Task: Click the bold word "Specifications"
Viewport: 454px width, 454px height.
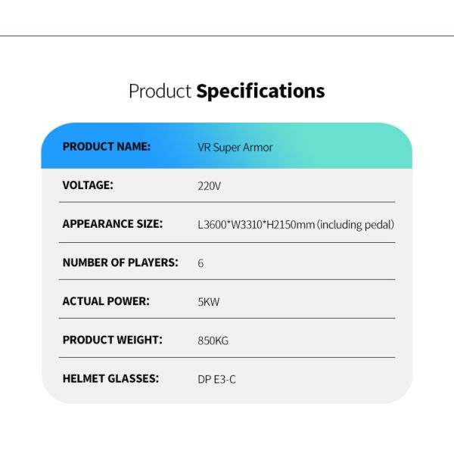Action: click(260, 92)
